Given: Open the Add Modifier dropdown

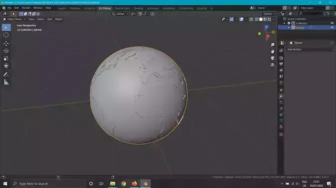Looking at the screenshot, I should pyautogui.click(x=310, y=49).
